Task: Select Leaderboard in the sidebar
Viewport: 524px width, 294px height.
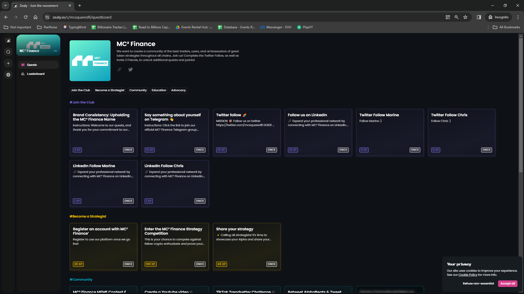Action: 38,74
